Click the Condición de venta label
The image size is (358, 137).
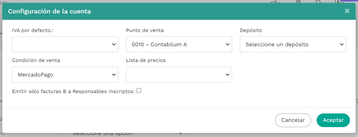pyautogui.click(x=36, y=60)
